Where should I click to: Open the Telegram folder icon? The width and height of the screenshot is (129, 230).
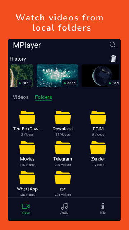coord(63,147)
